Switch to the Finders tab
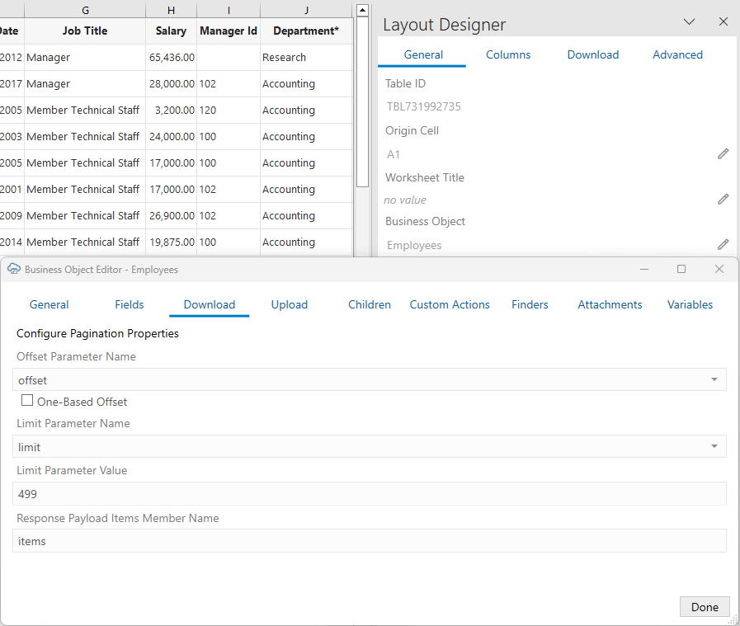This screenshot has width=740, height=626. [x=530, y=304]
